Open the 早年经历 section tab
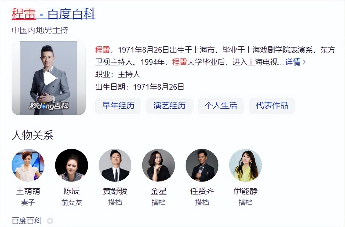The image size is (345, 227). [x=118, y=106]
